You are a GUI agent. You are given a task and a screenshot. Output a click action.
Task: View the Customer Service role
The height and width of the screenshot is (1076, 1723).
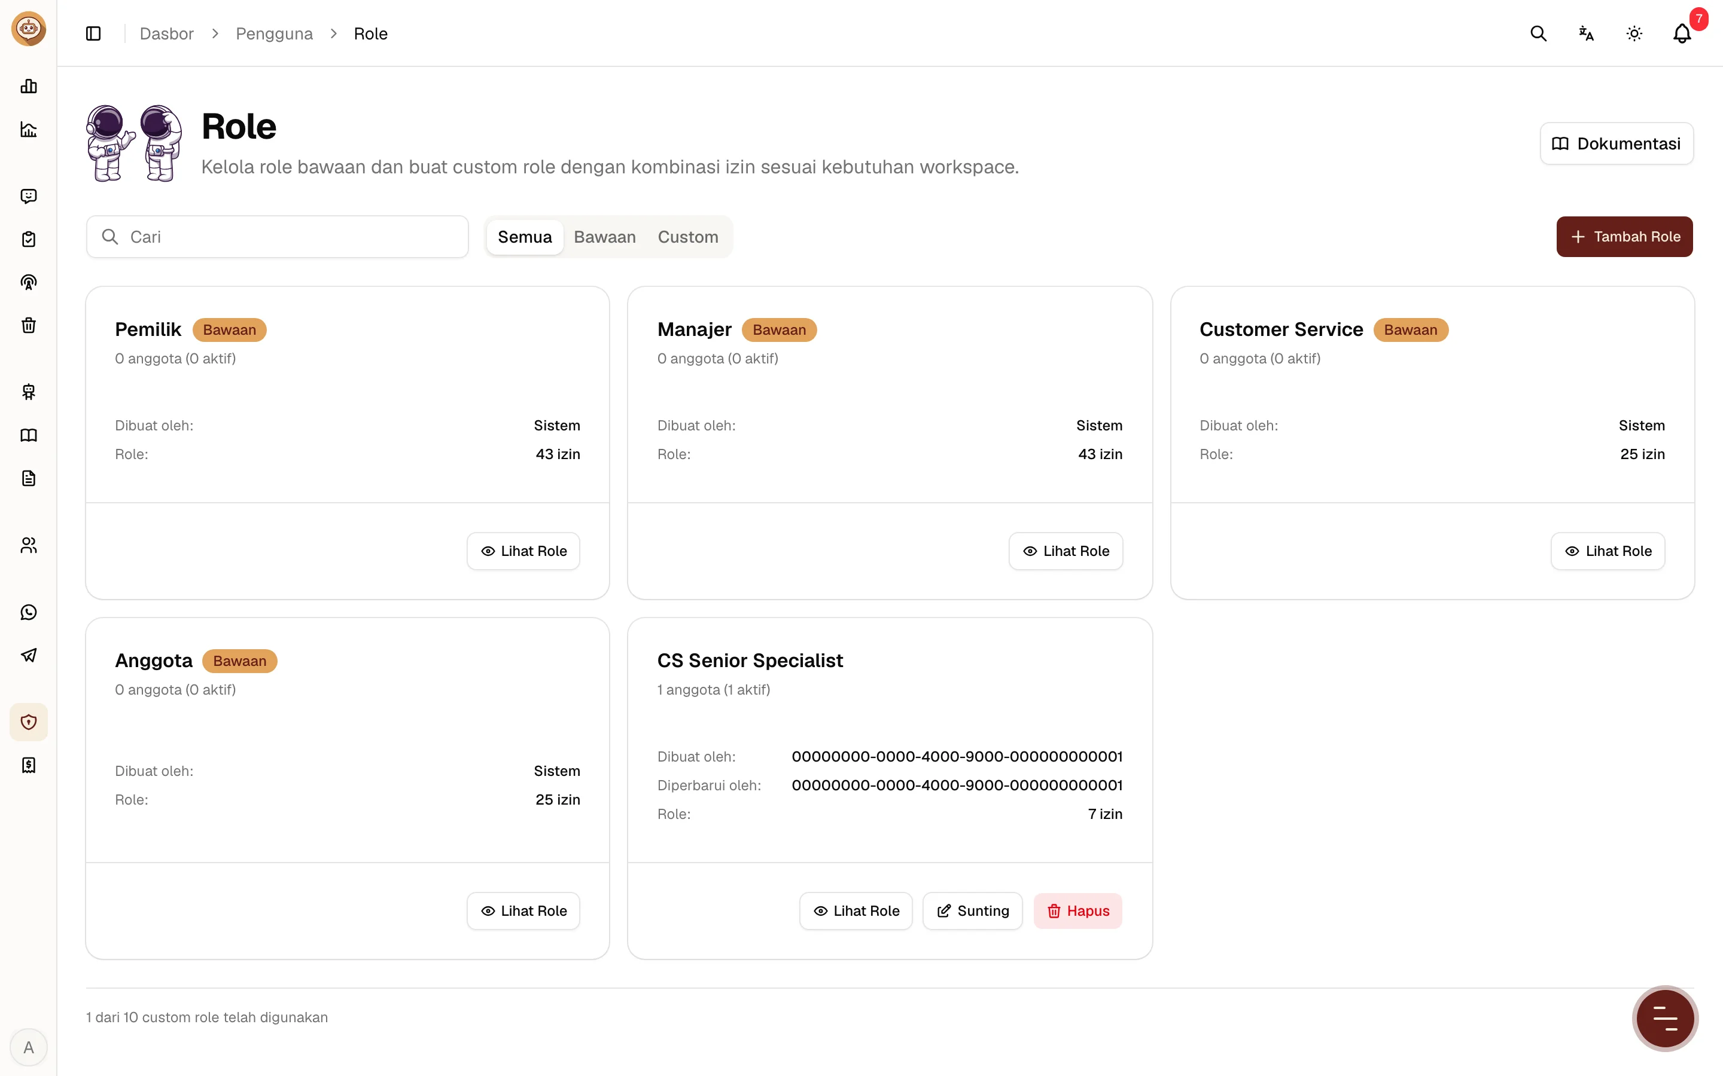tap(1608, 551)
